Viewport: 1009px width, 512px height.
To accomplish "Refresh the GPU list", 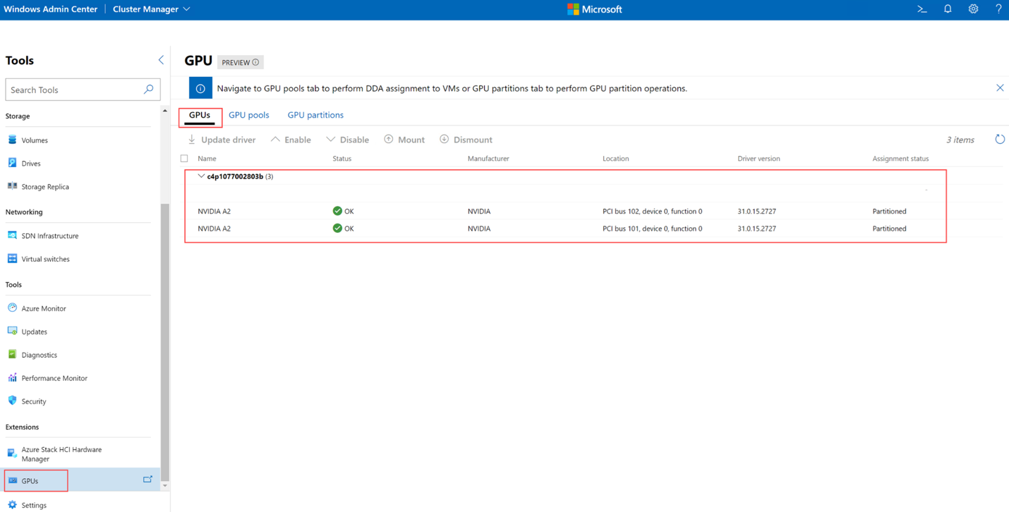I will coord(1000,140).
